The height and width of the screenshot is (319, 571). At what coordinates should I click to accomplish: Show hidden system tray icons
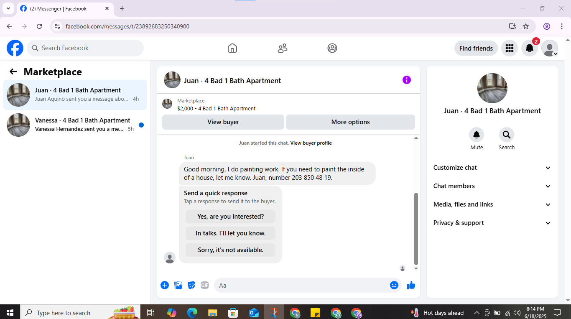(477, 313)
